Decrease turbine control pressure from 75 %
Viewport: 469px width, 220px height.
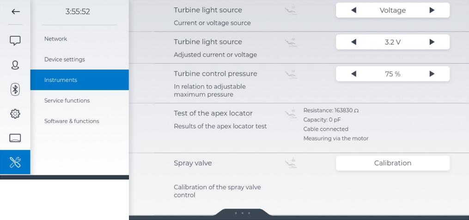tap(353, 74)
